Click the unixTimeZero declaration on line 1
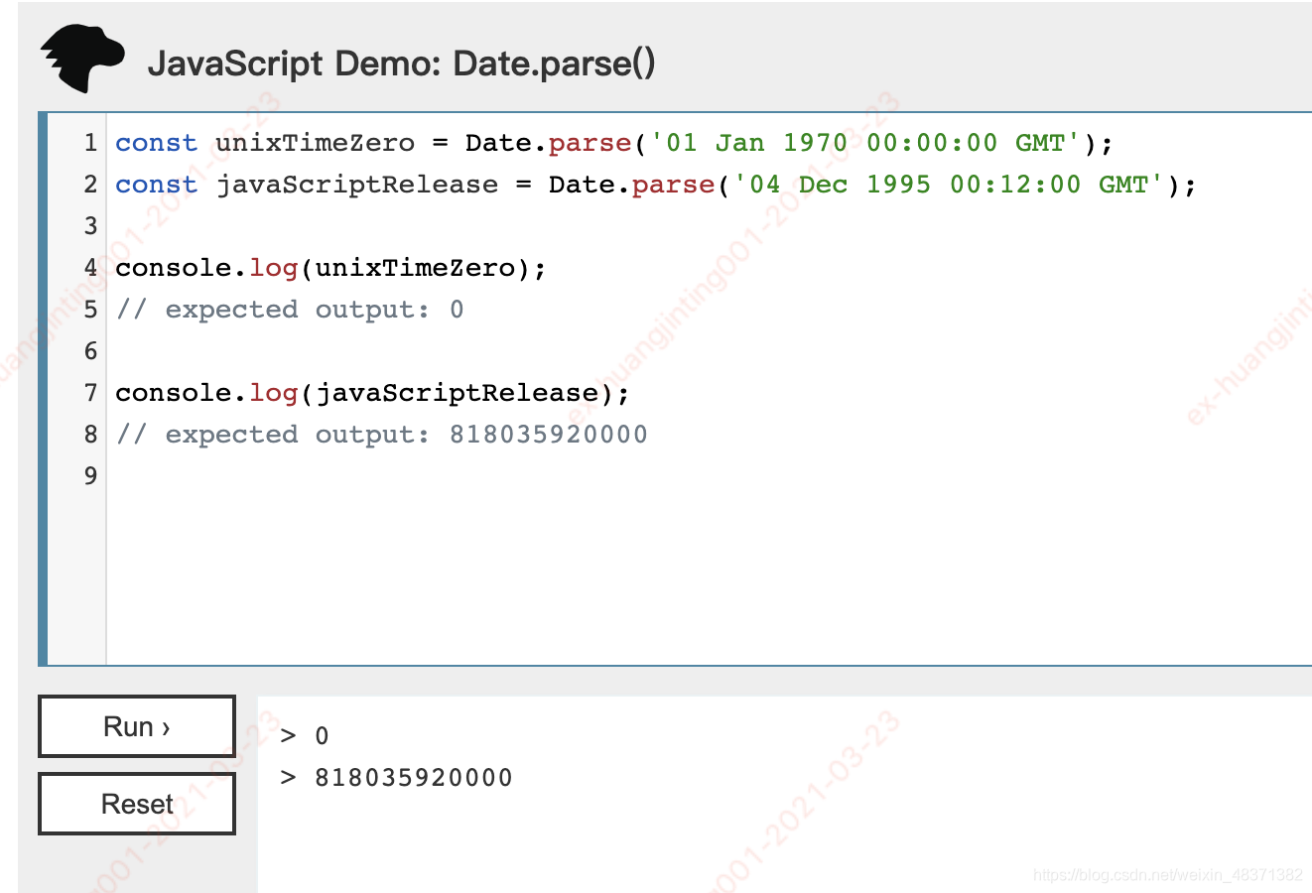This screenshot has width=1312, height=893. (614, 143)
